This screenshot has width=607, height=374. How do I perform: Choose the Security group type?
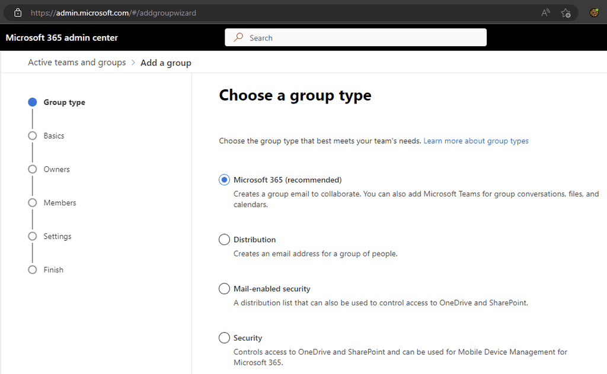click(x=224, y=337)
